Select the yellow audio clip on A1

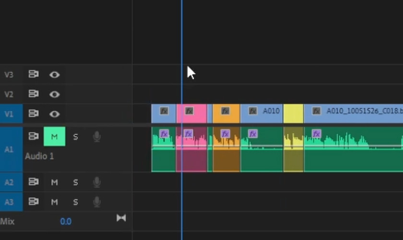pos(294,149)
